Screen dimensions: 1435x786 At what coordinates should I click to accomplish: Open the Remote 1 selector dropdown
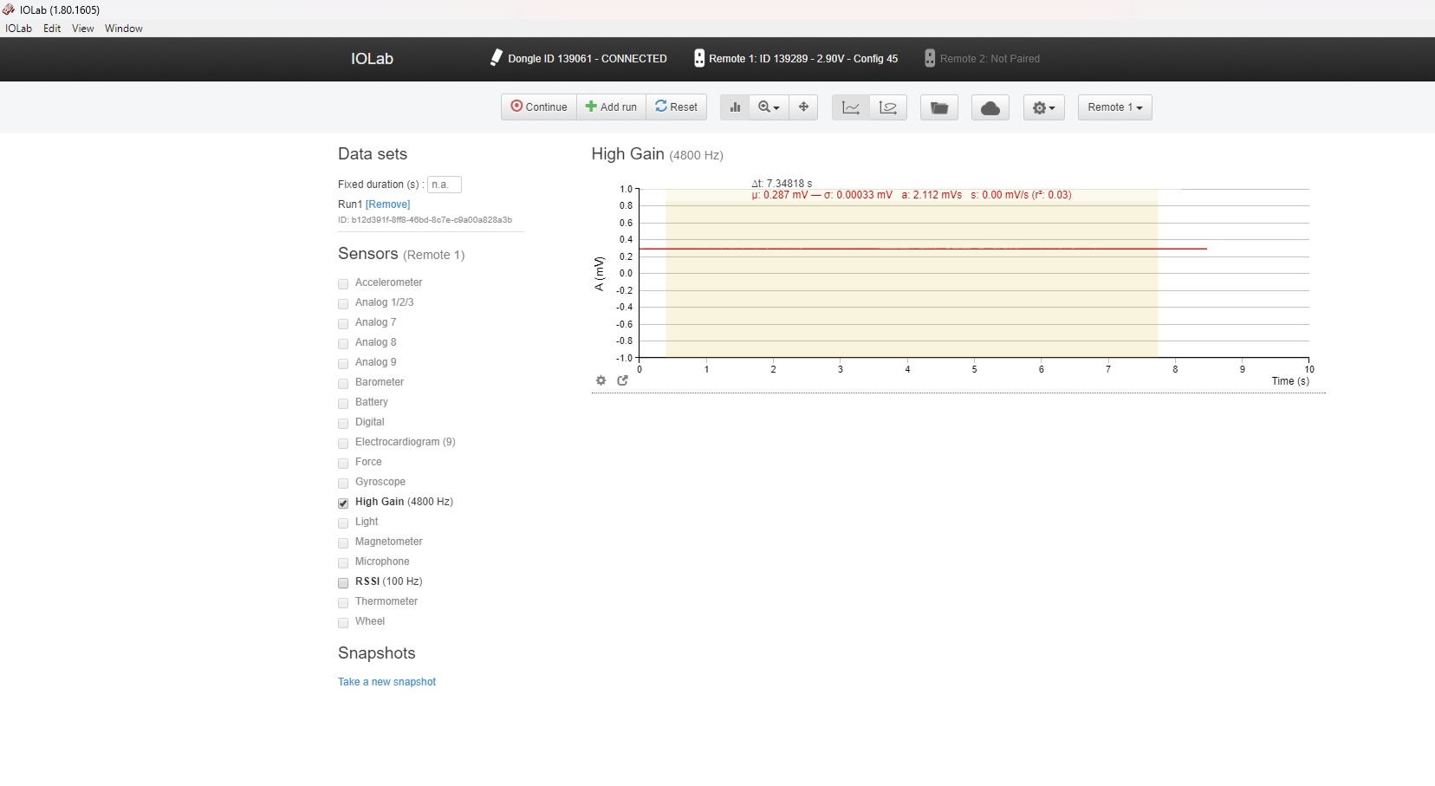coord(1114,107)
